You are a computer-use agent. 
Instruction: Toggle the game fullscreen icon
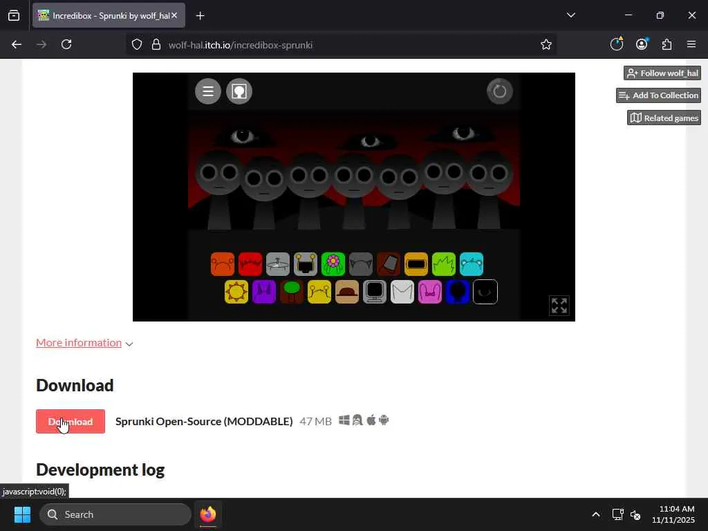coord(559,306)
